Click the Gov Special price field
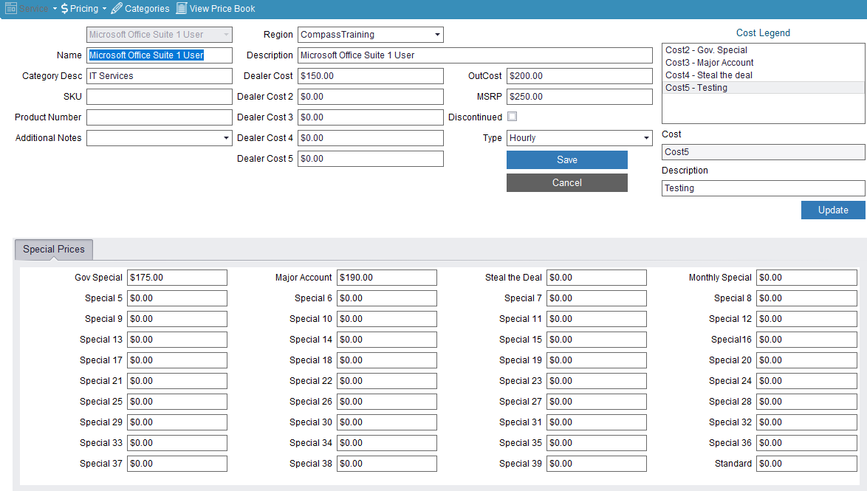The height and width of the screenshot is (491, 867). tap(177, 278)
